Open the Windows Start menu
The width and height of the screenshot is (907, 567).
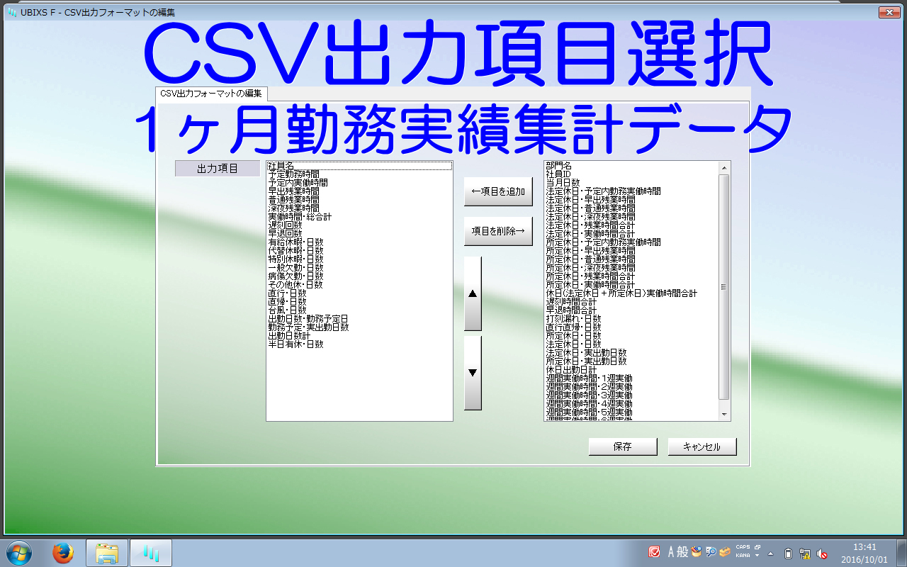tap(19, 553)
